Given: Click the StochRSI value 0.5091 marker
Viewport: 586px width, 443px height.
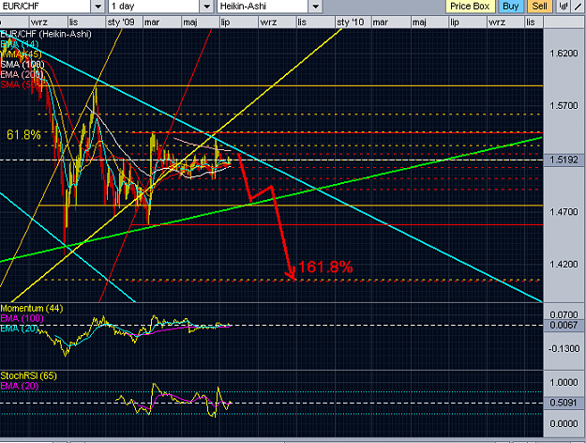Looking at the screenshot, I should coord(563,403).
